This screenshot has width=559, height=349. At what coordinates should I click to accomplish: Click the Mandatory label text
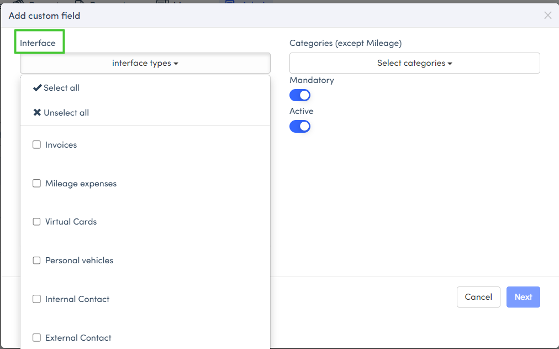(x=312, y=80)
